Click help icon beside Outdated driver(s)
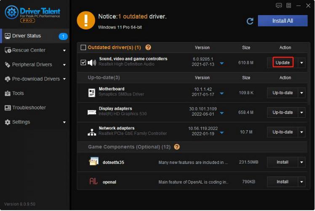 [x=148, y=48]
